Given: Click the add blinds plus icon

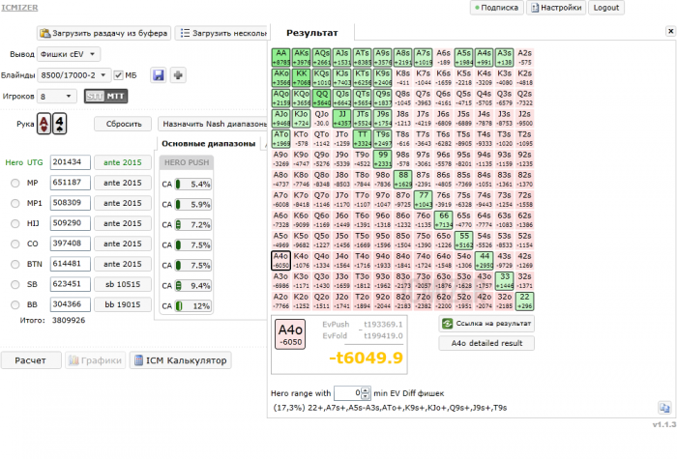Looking at the screenshot, I should click(x=177, y=75).
